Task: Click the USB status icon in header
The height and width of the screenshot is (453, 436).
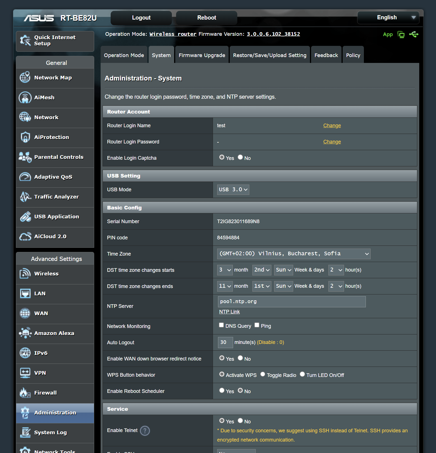Action: 414,34
